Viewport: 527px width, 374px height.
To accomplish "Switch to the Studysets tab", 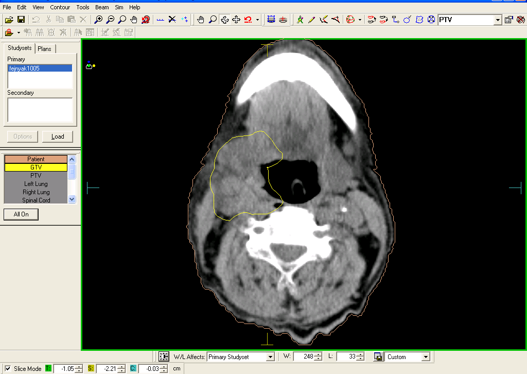I will pyautogui.click(x=20, y=48).
